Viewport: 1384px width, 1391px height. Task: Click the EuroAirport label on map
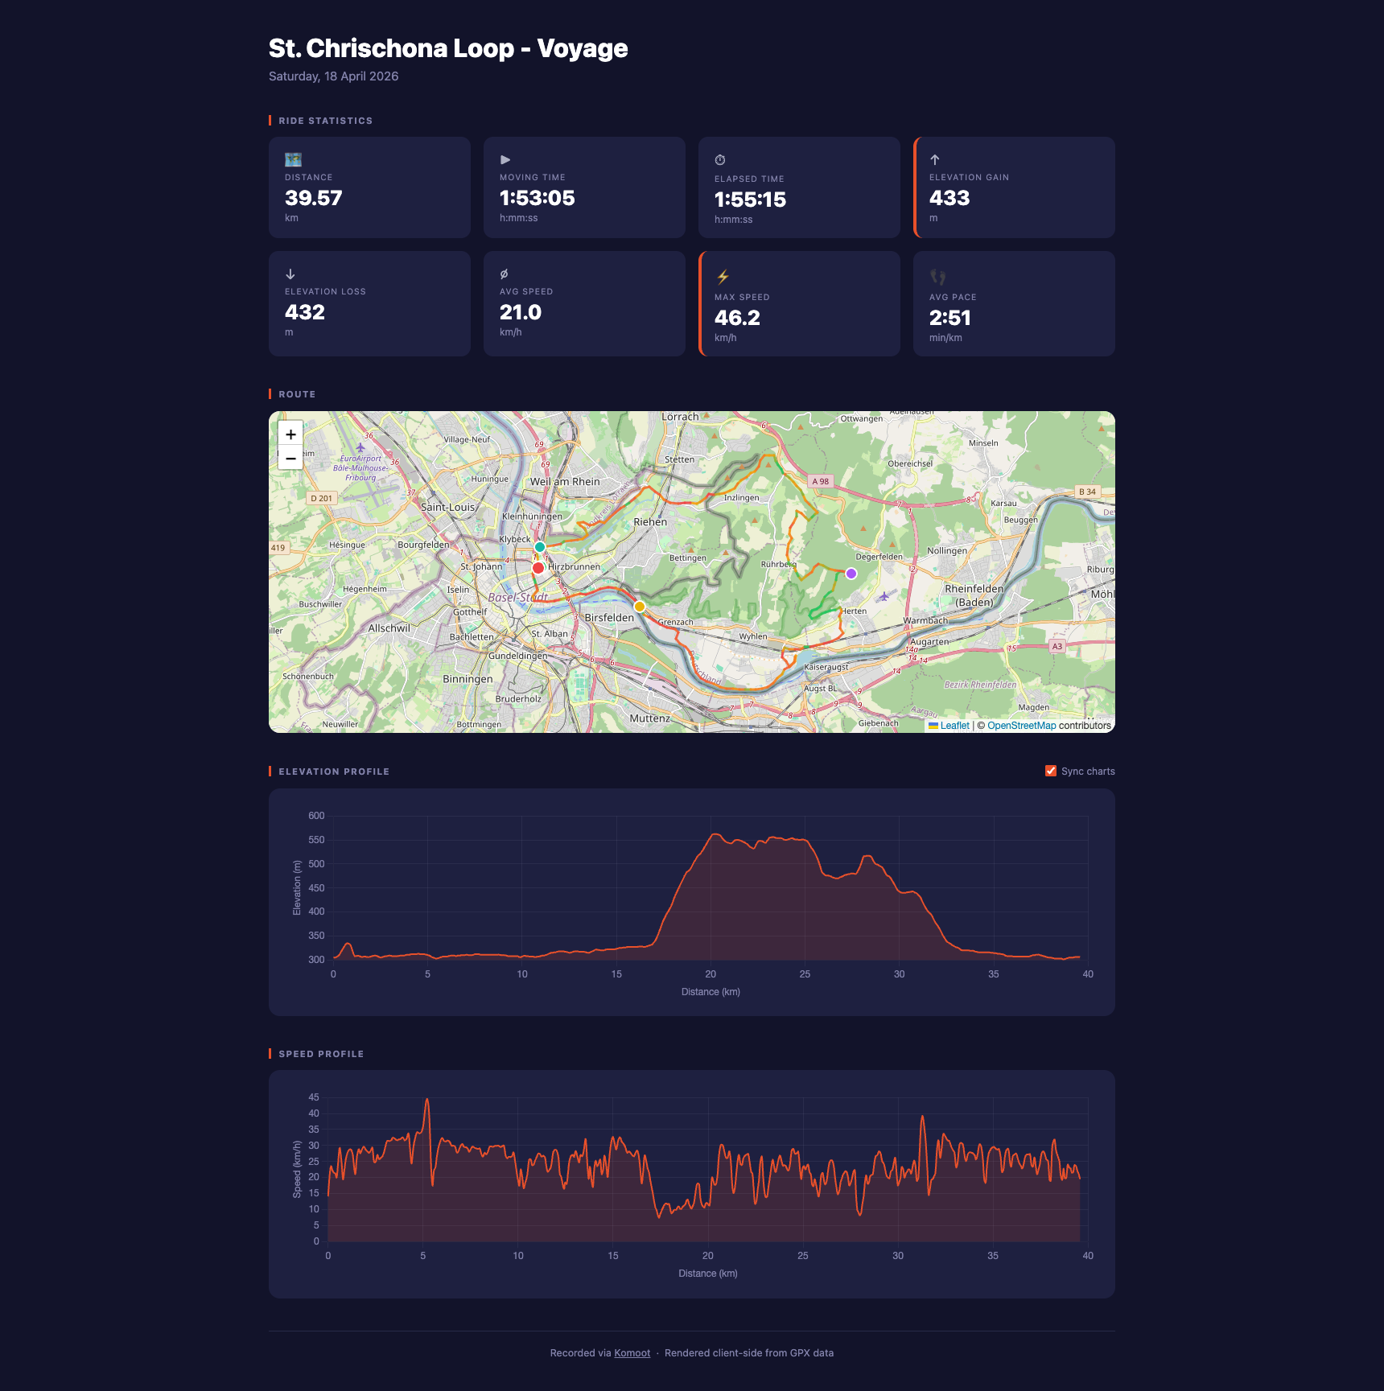(x=361, y=468)
